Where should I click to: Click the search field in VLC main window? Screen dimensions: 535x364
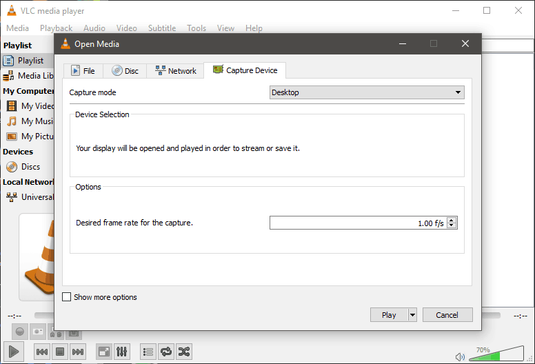pos(507,45)
